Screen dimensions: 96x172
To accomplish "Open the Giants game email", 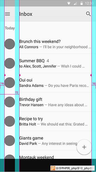I will tap(48, 141).
